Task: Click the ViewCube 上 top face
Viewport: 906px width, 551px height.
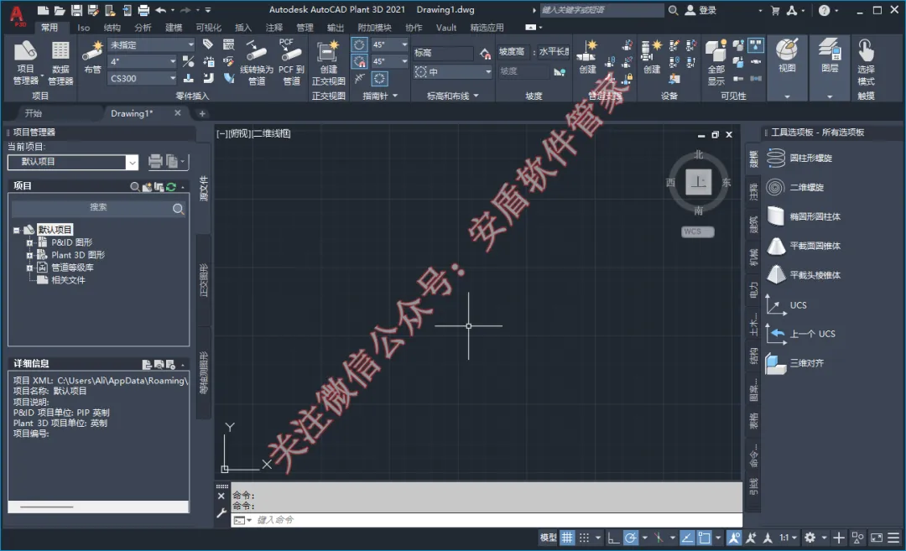Action: click(698, 182)
